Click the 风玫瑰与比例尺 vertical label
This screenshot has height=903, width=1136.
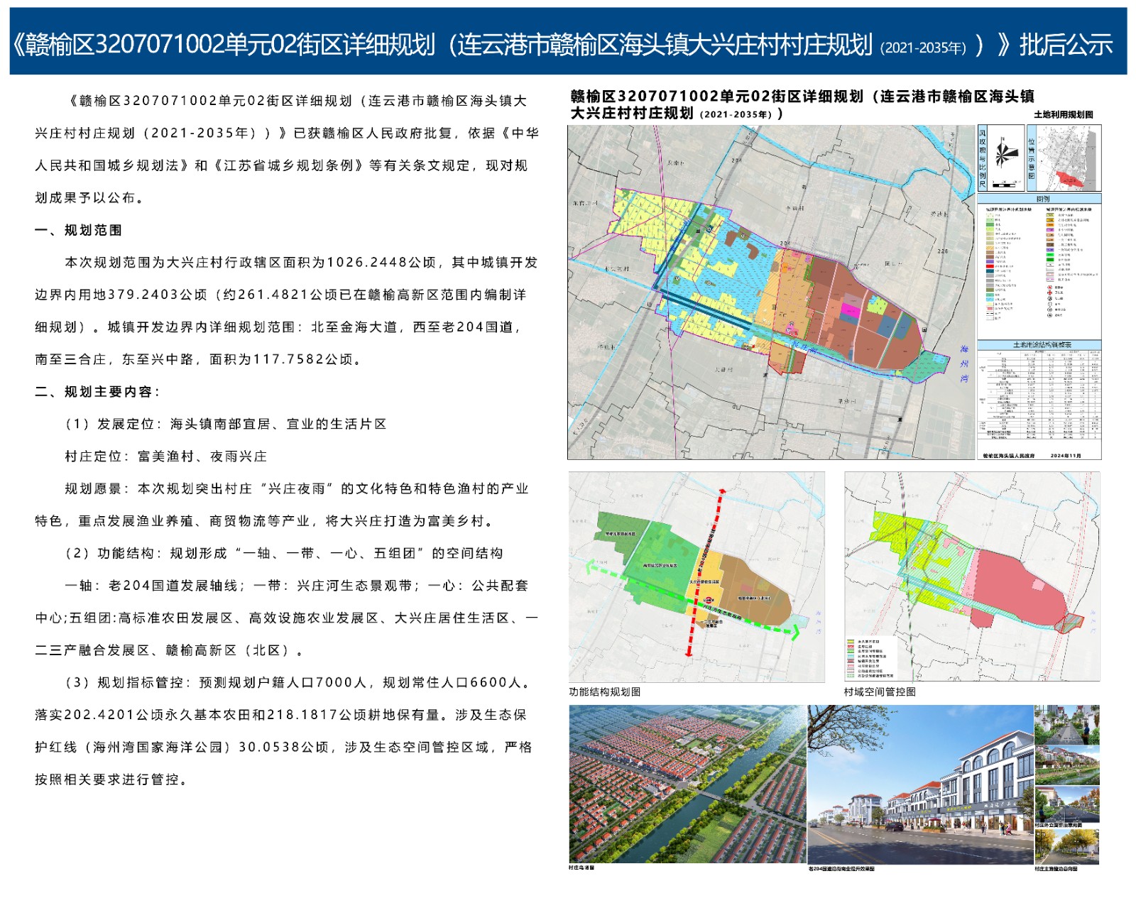[983, 158]
